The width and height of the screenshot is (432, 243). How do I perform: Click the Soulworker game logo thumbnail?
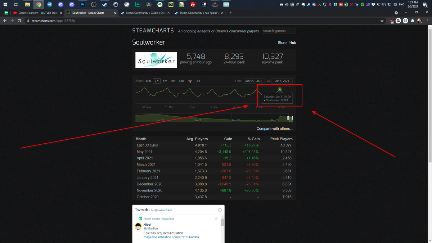tap(156, 60)
